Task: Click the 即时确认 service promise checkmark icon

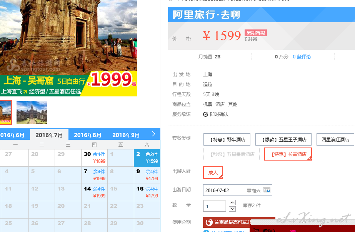Action: (x=205, y=114)
